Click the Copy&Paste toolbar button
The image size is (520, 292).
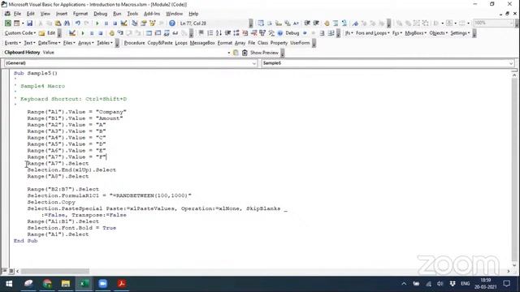click(160, 43)
